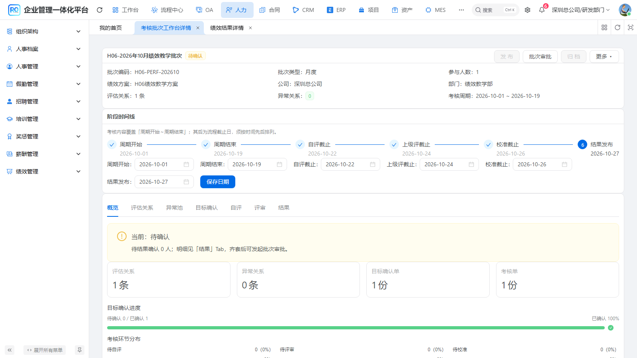
Task: Click 展开所有菜单 button
Action: pos(45,350)
